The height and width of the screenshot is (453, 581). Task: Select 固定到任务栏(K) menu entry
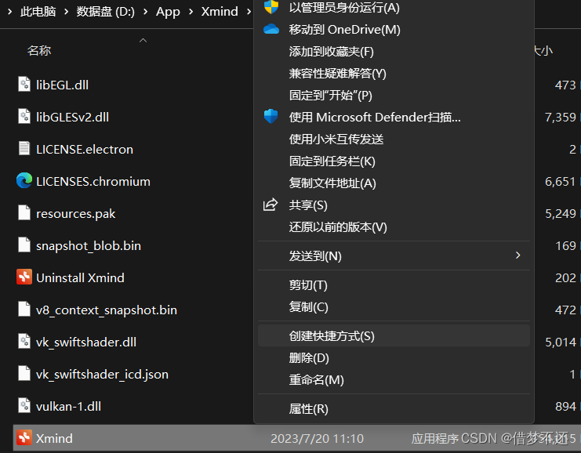(x=394, y=161)
